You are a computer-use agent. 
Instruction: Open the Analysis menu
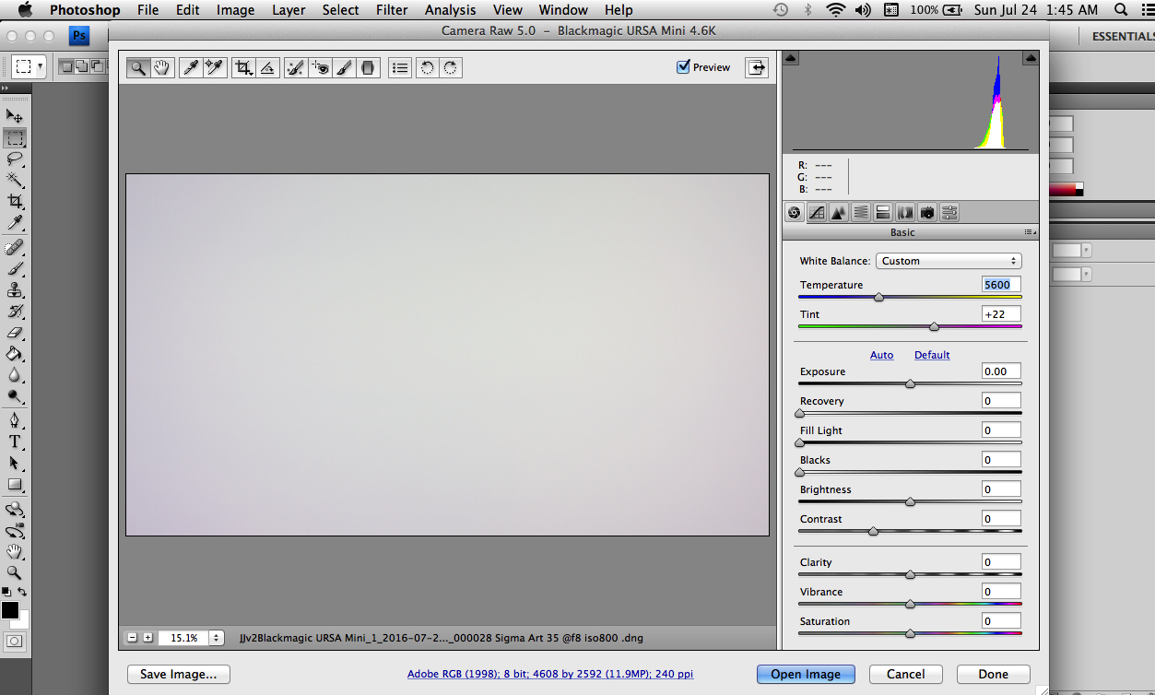coord(450,10)
